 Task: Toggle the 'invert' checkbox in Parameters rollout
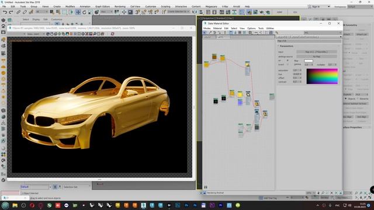point(288,65)
